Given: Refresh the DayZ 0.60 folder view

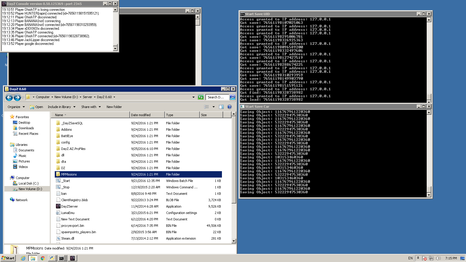Looking at the screenshot, I should 201,97.
